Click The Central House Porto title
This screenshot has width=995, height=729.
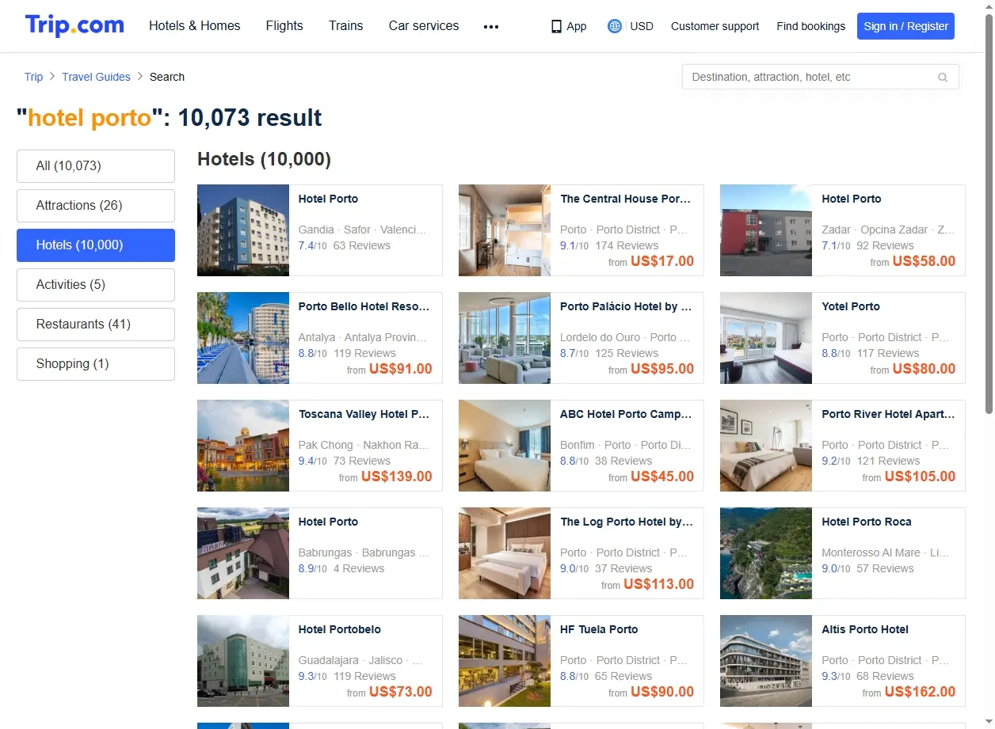click(626, 199)
